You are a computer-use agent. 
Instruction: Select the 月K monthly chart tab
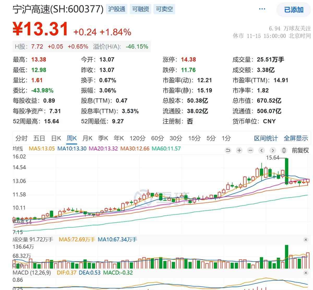click(x=87, y=138)
